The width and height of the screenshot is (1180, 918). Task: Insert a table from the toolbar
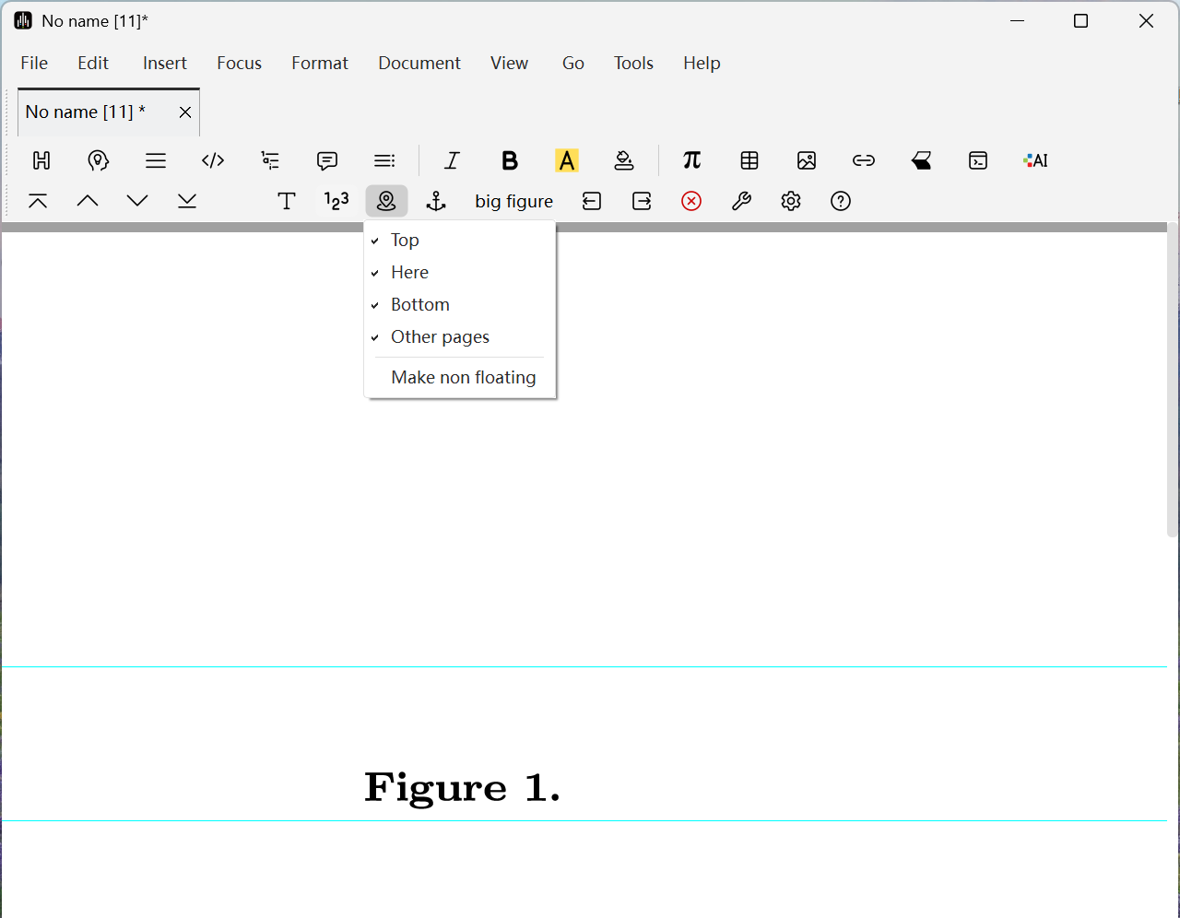tap(749, 160)
